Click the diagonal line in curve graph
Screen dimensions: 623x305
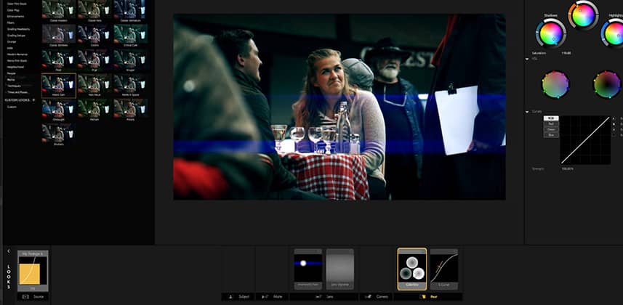click(x=585, y=140)
